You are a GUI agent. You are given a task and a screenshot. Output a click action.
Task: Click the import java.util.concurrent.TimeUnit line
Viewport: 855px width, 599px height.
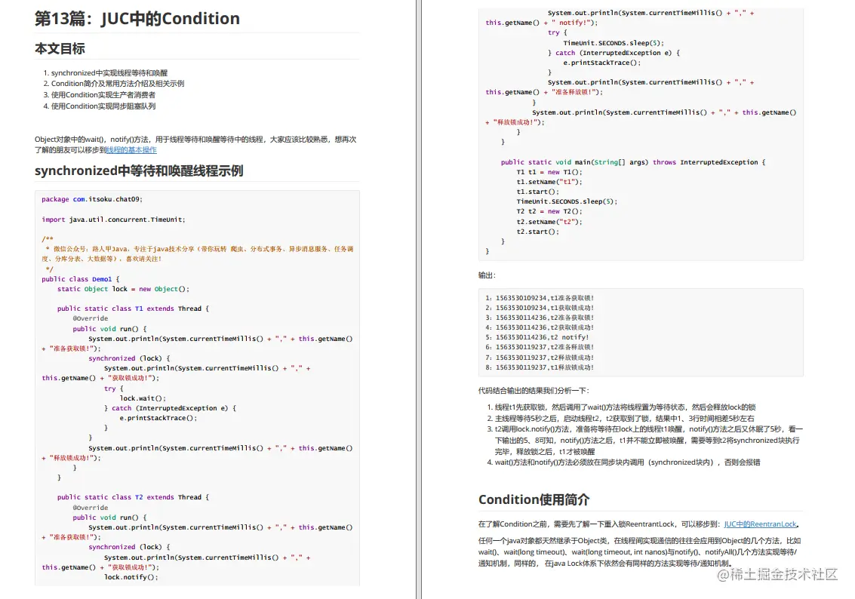pyautogui.click(x=113, y=219)
